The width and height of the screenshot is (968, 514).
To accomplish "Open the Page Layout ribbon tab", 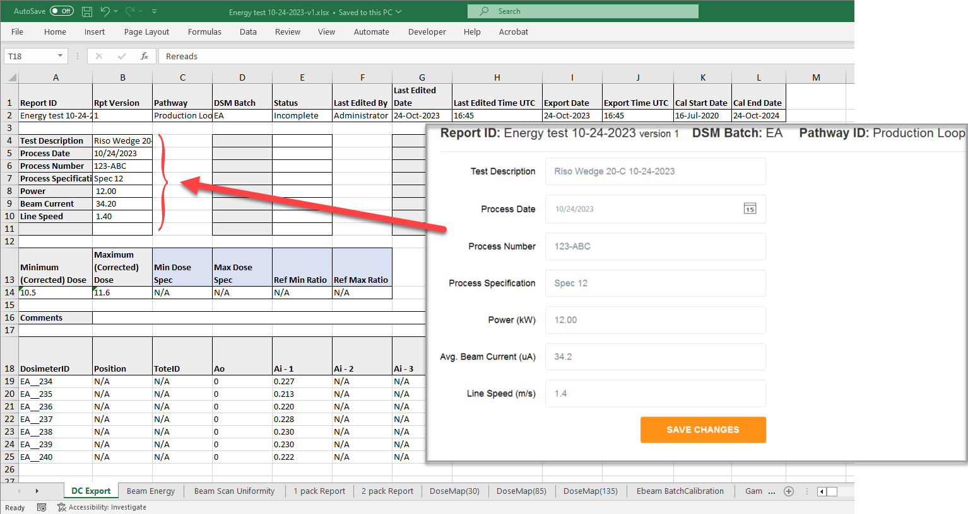I will coord(146,31).
